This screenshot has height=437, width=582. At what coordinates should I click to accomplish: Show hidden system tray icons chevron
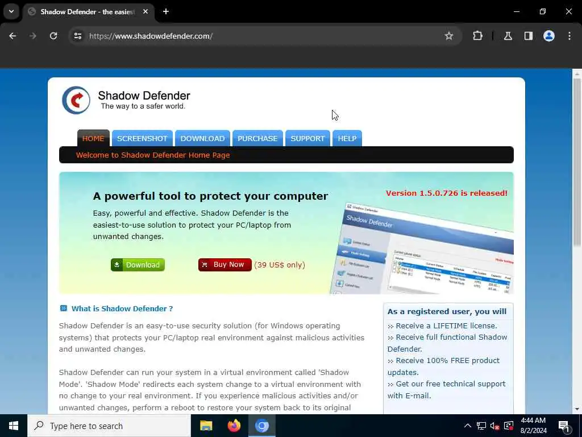(x=467, y=426)
